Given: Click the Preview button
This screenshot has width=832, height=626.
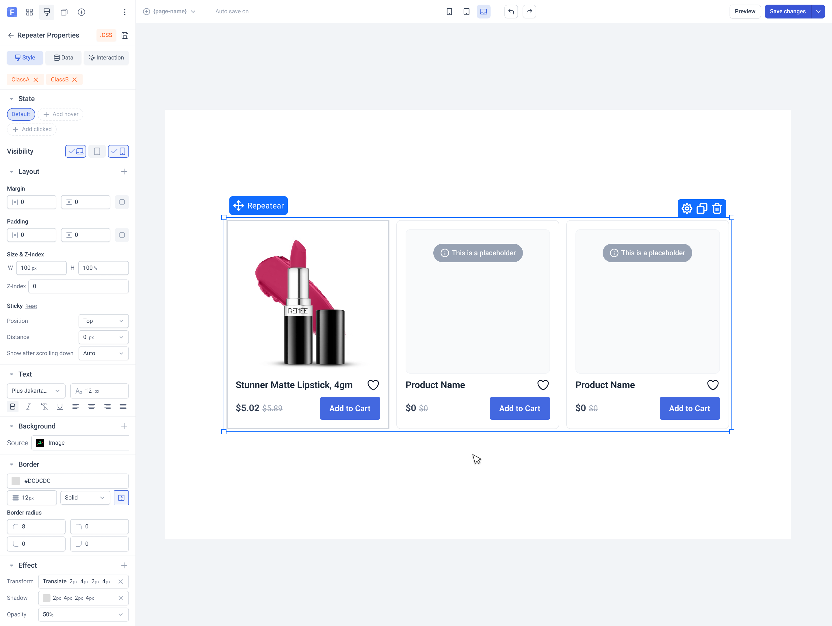Looking at the screenshot, I should 745,12.
